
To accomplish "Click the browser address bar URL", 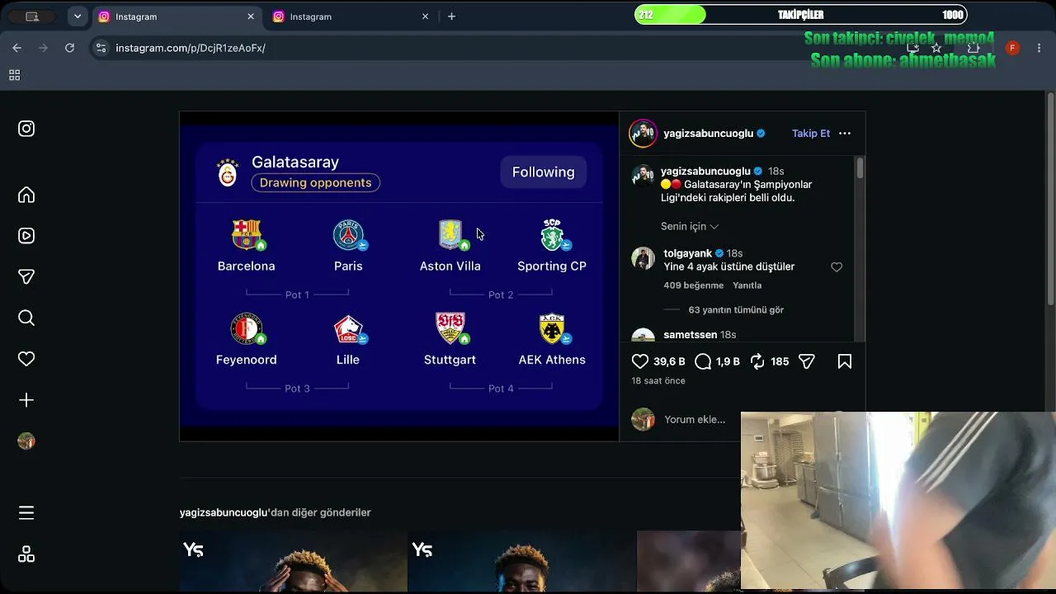I will click(x=191, y=48).
